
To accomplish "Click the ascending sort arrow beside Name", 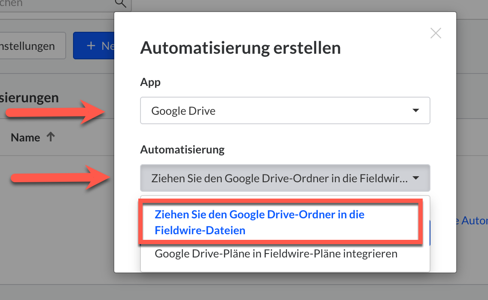I will tap(51, 137).
